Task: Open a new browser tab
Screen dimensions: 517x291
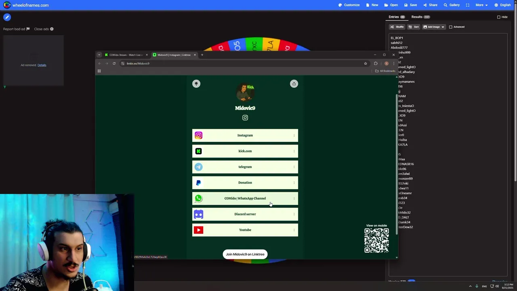Action: (x=202, y=55)
